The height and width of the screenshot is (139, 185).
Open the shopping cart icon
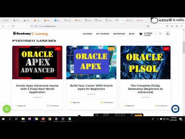(141, 34)
